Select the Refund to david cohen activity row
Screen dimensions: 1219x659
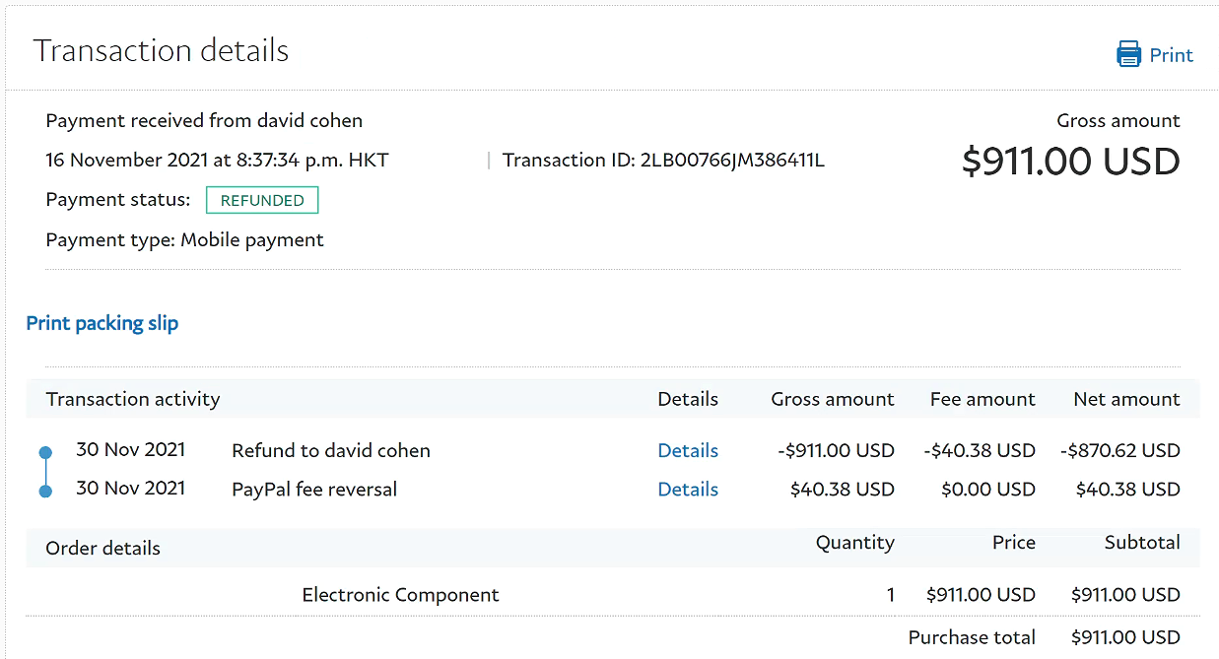331,450
